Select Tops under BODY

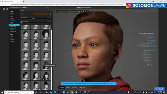[x=12, y=38]
